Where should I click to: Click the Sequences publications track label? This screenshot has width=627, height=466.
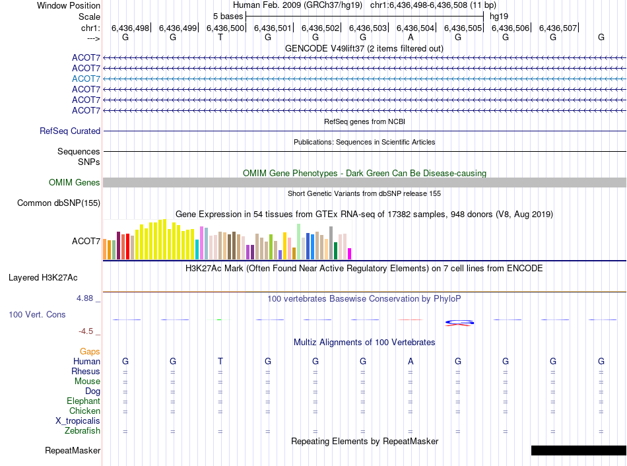[x=79, y=151]
